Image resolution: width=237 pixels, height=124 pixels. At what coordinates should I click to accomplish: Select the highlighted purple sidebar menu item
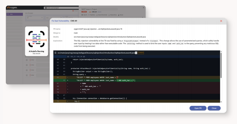[x=15, y=14]
